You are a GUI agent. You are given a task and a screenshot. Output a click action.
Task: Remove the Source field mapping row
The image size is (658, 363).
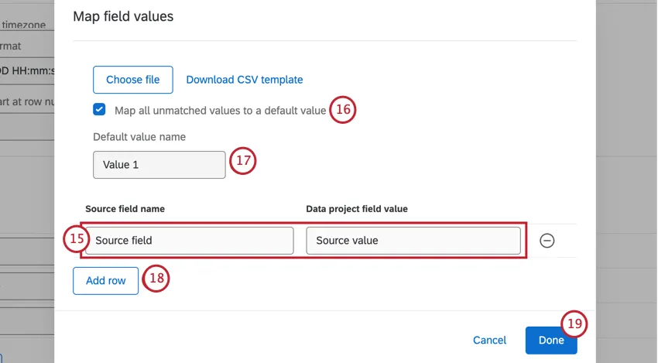(547, 241)
